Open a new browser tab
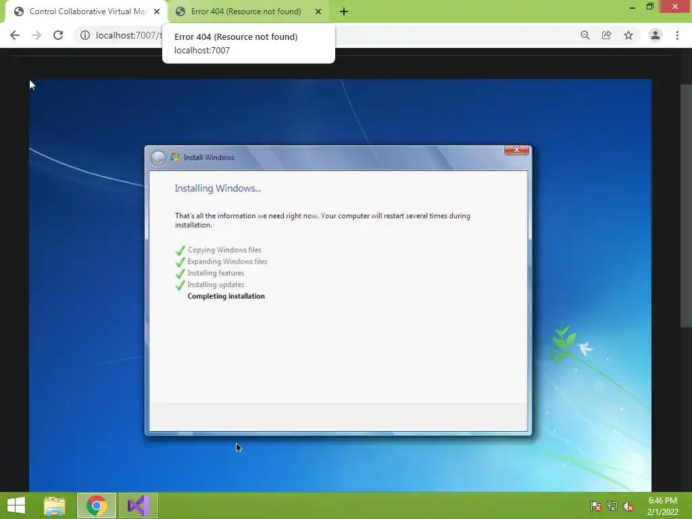692x519 pixels. 344,11
